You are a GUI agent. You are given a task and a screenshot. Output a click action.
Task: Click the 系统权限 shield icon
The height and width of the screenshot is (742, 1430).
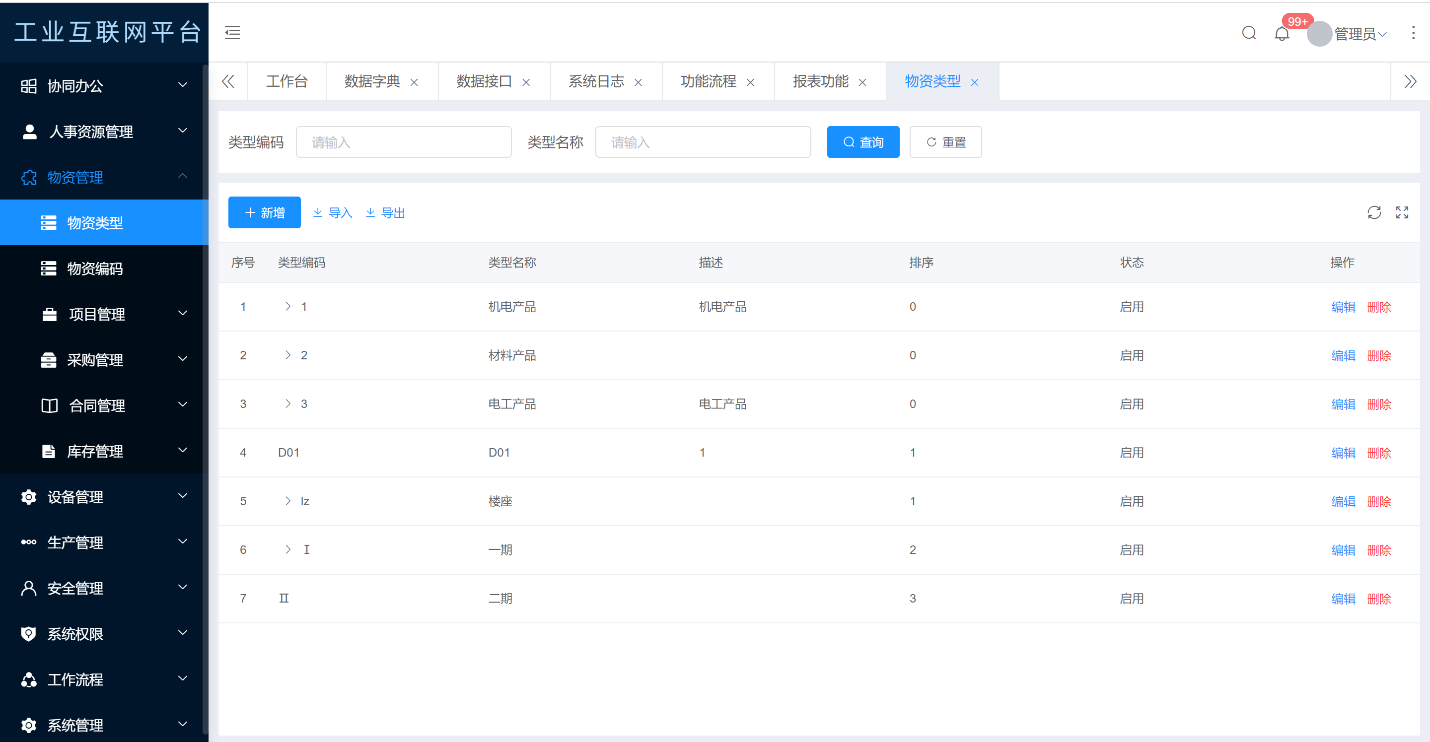[x=29, y=634]
